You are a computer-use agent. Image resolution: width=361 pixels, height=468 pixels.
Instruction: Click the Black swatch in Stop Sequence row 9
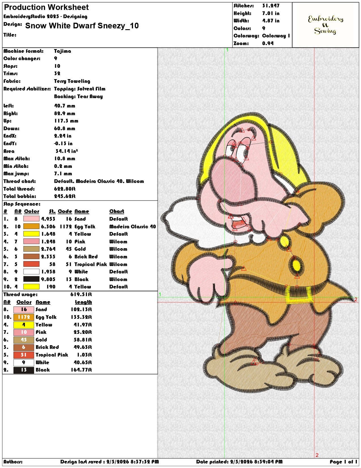point(31,279)
